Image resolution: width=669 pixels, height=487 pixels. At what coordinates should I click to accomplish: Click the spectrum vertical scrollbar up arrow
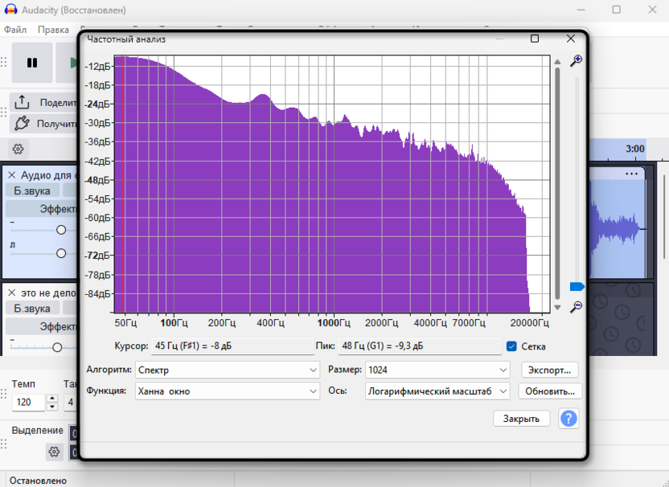[557, 62]
